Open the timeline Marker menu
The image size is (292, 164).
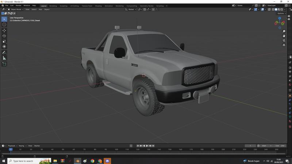click(37, 146)
